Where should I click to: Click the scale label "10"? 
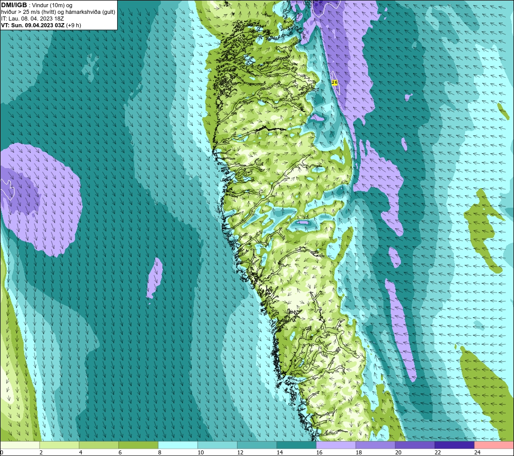tap(200, 452)
